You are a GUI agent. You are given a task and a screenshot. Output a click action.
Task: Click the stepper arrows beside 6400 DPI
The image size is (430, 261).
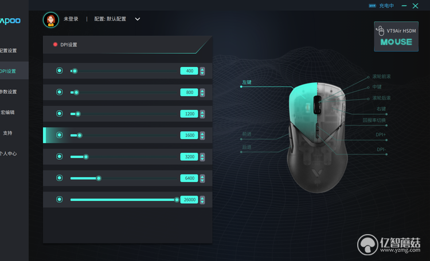(202, 178)
